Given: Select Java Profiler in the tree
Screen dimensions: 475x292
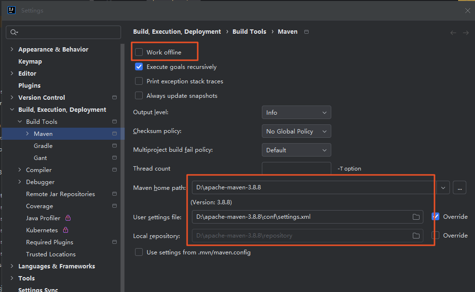Looking at the screenshot, I should pos(43,218).
